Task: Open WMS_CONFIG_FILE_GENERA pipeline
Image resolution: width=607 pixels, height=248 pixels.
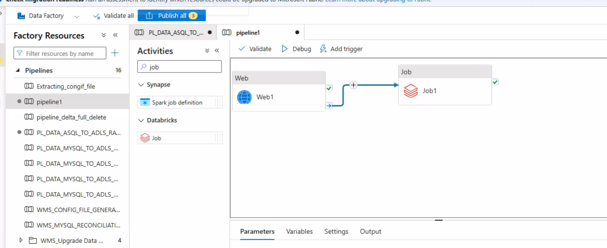Action: click(x=78, y=210)
